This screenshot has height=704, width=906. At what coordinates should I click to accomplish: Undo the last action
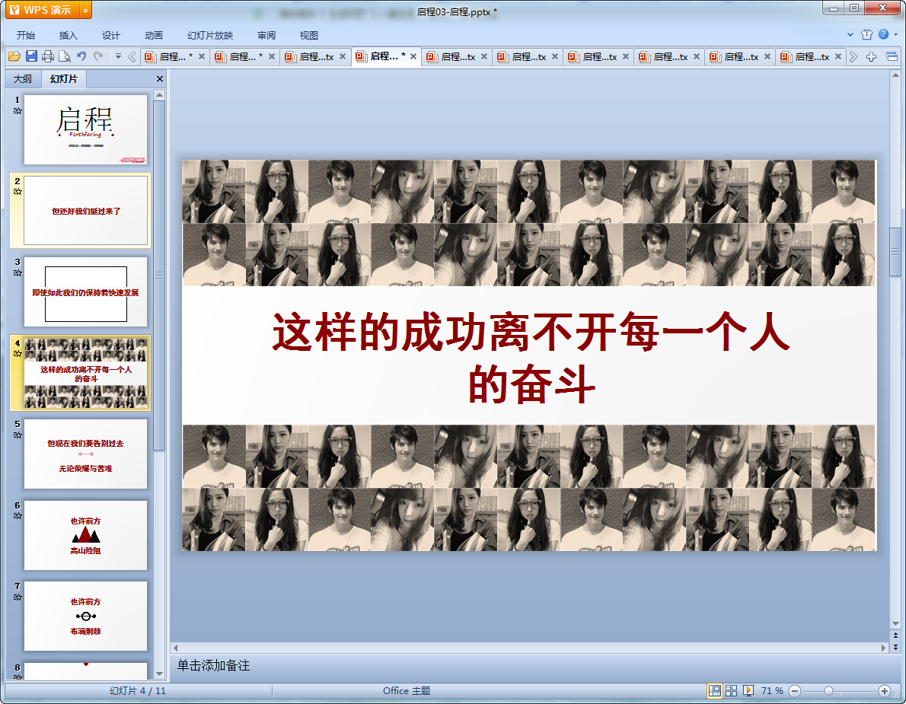(81, 56)
